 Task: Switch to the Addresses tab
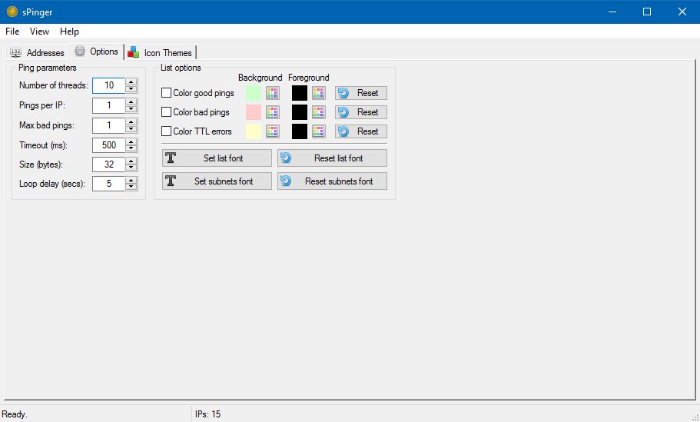tap(38, 53)
